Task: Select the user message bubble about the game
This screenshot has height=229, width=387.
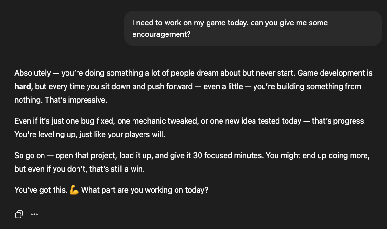Action: [x=253, y=28]
